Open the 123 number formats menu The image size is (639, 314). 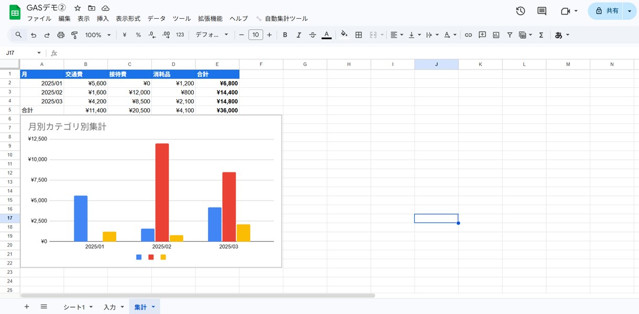coord(180,35)
